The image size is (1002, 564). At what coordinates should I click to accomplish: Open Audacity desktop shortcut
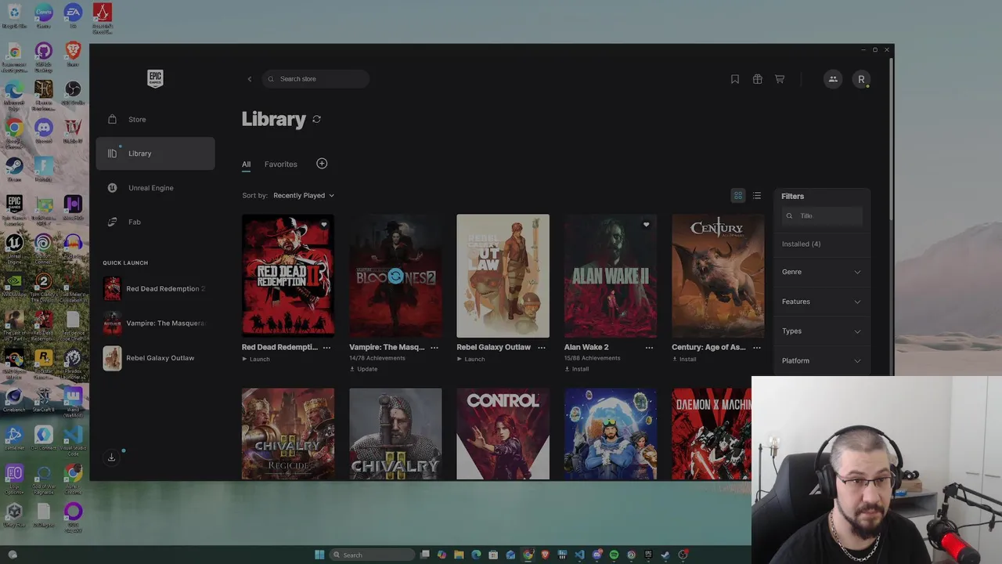point(73,245)
